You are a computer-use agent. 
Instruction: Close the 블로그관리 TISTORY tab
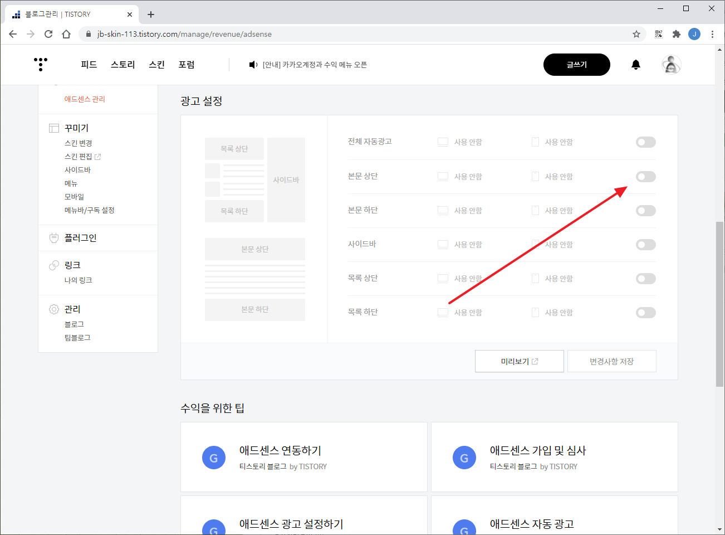point(130,14)
